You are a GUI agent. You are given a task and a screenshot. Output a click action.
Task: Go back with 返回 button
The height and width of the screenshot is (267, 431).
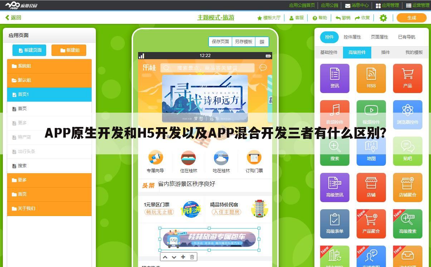tap(13, 17)
